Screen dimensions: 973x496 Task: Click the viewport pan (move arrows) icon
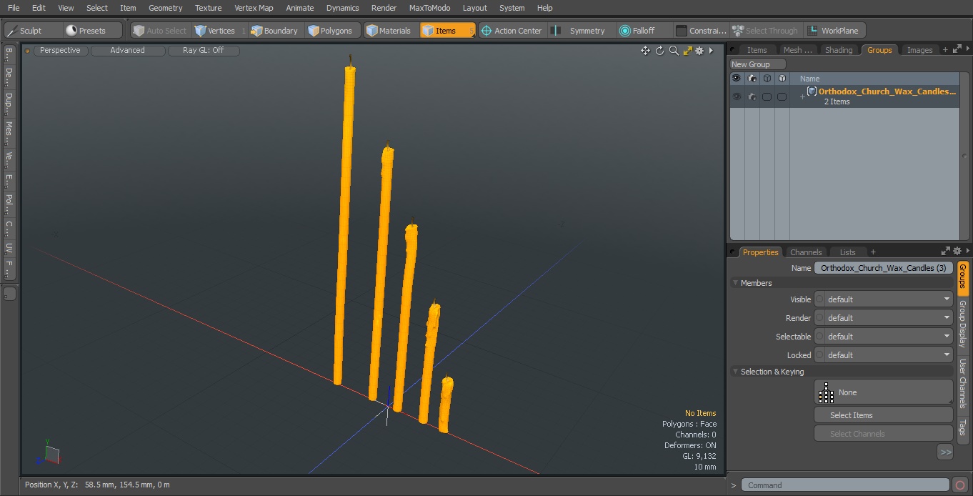click(645, 51)
